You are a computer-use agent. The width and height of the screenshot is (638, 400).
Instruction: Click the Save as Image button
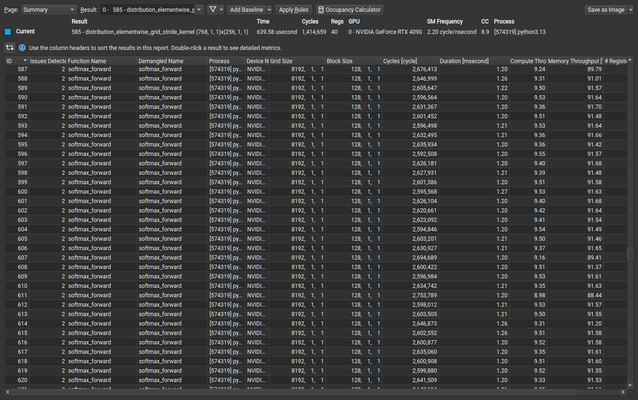(606, 9)
